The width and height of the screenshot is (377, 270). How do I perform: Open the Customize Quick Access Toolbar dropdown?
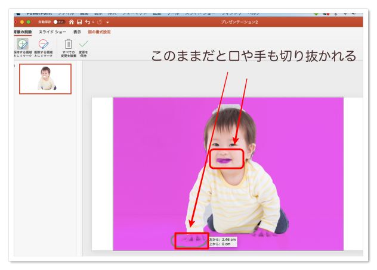[x=107, y=22]
